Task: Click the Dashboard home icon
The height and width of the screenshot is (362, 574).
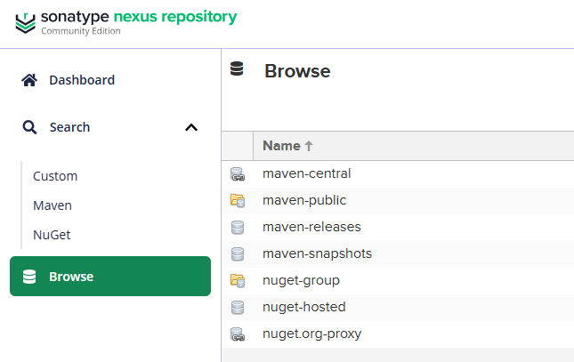Action: [x=29, y=80]
